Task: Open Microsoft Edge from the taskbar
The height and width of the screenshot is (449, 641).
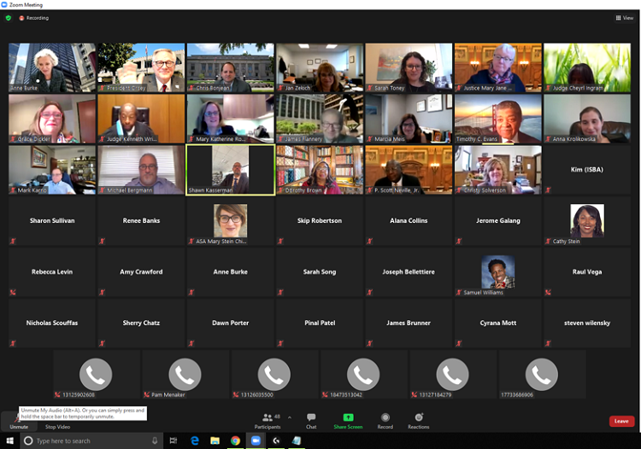Action: pos(195,440)
